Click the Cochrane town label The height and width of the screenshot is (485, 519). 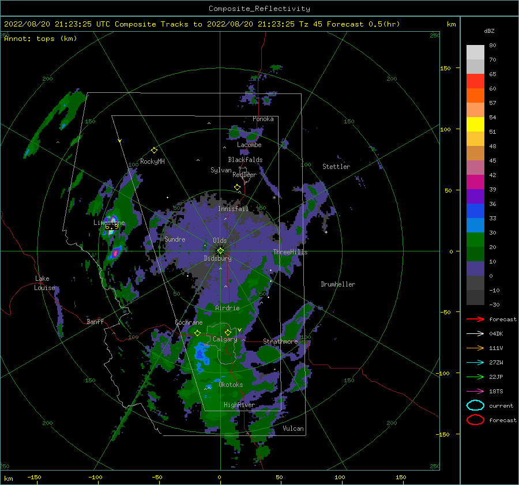click(189, 322)
